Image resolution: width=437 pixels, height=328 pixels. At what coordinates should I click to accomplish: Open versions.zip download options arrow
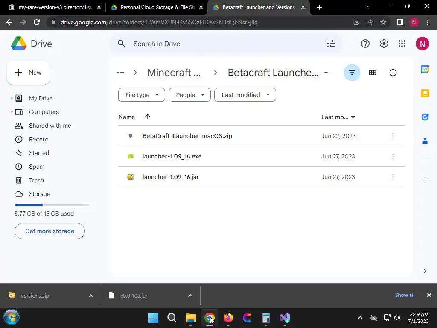tap(91, 296)
